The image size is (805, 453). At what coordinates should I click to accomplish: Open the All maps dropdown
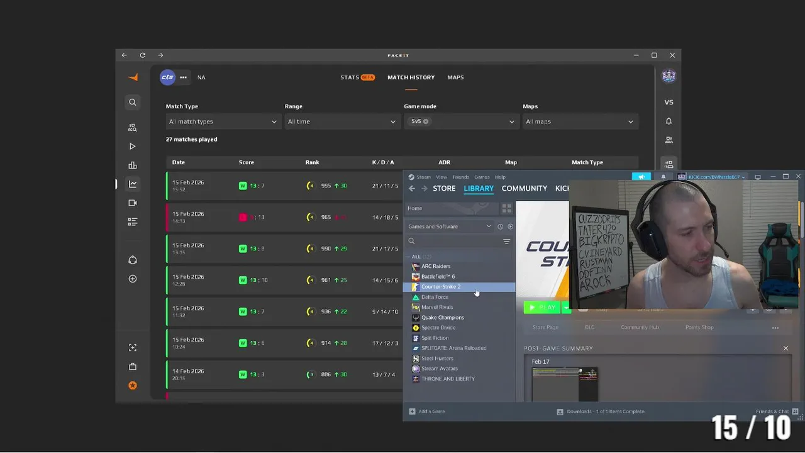[580, 121]
